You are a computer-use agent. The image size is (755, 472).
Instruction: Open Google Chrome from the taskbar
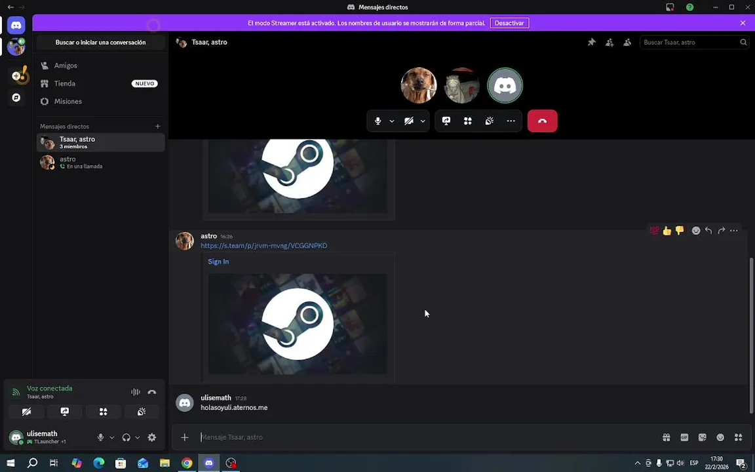click(x=187, y=463)
